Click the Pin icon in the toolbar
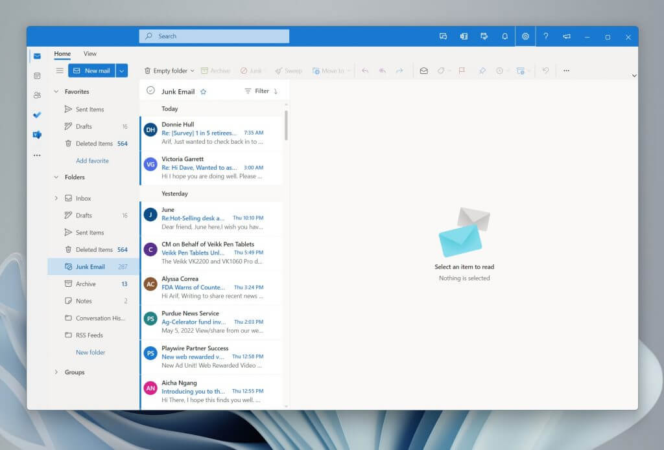 (x=482, y=71)
